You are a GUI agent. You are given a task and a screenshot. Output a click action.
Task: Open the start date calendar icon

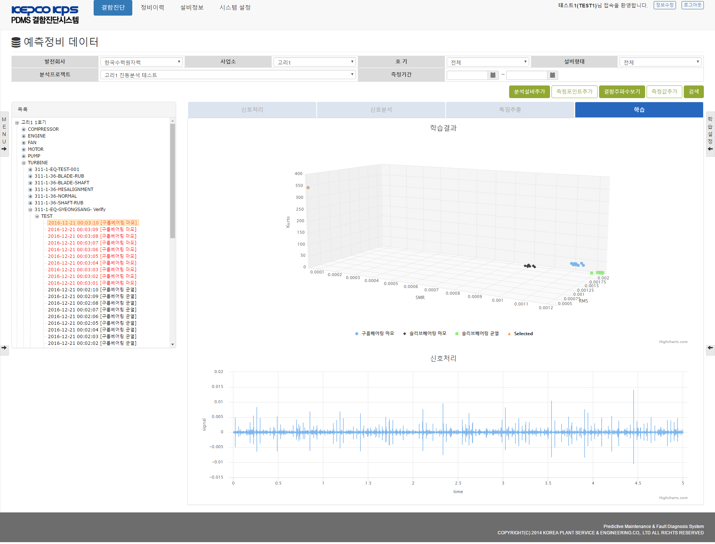pos(493,75)
